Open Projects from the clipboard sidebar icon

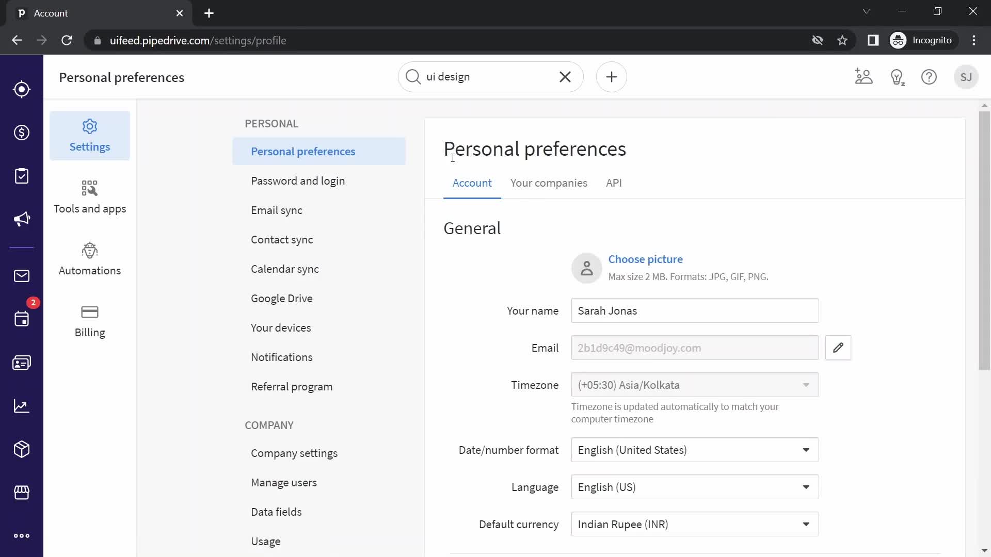point(22,176)
